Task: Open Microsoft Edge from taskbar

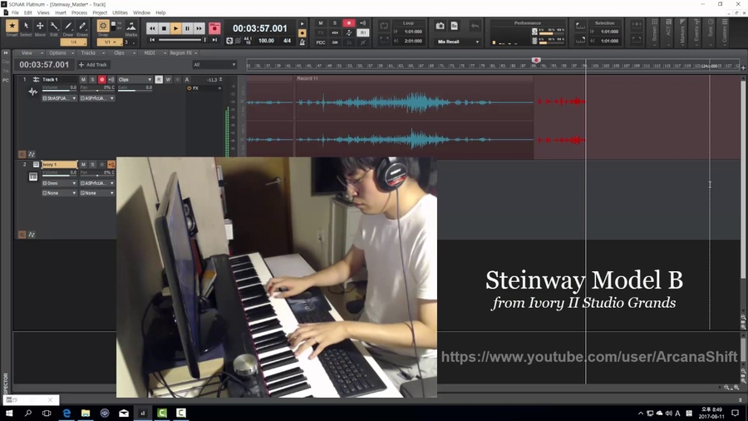Action: click(x=66, y=413)
